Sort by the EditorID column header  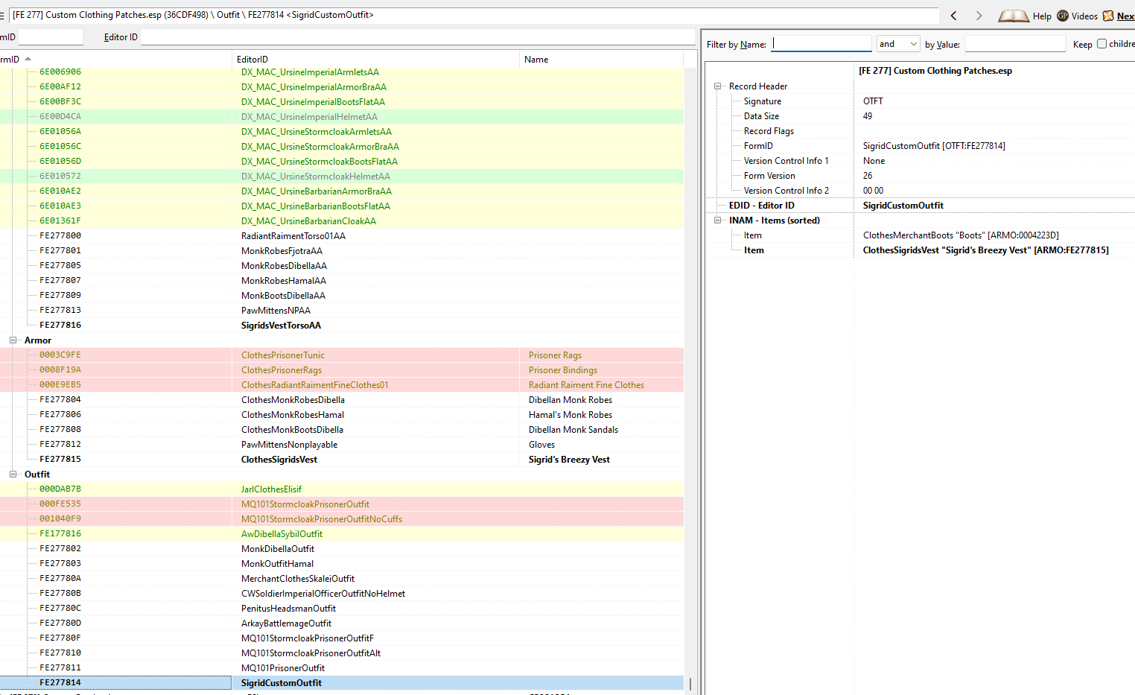(375, 60)
